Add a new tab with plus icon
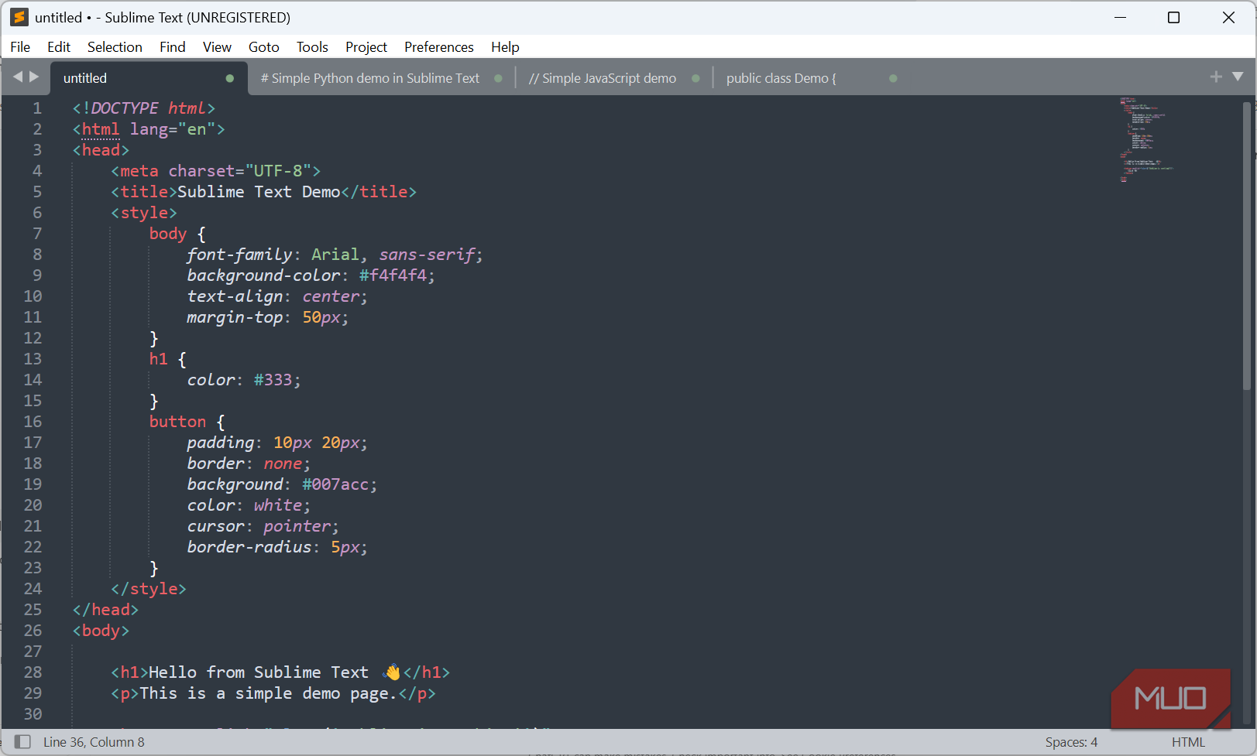This screenshot has width=1257, height=756. coord(1215,77)
